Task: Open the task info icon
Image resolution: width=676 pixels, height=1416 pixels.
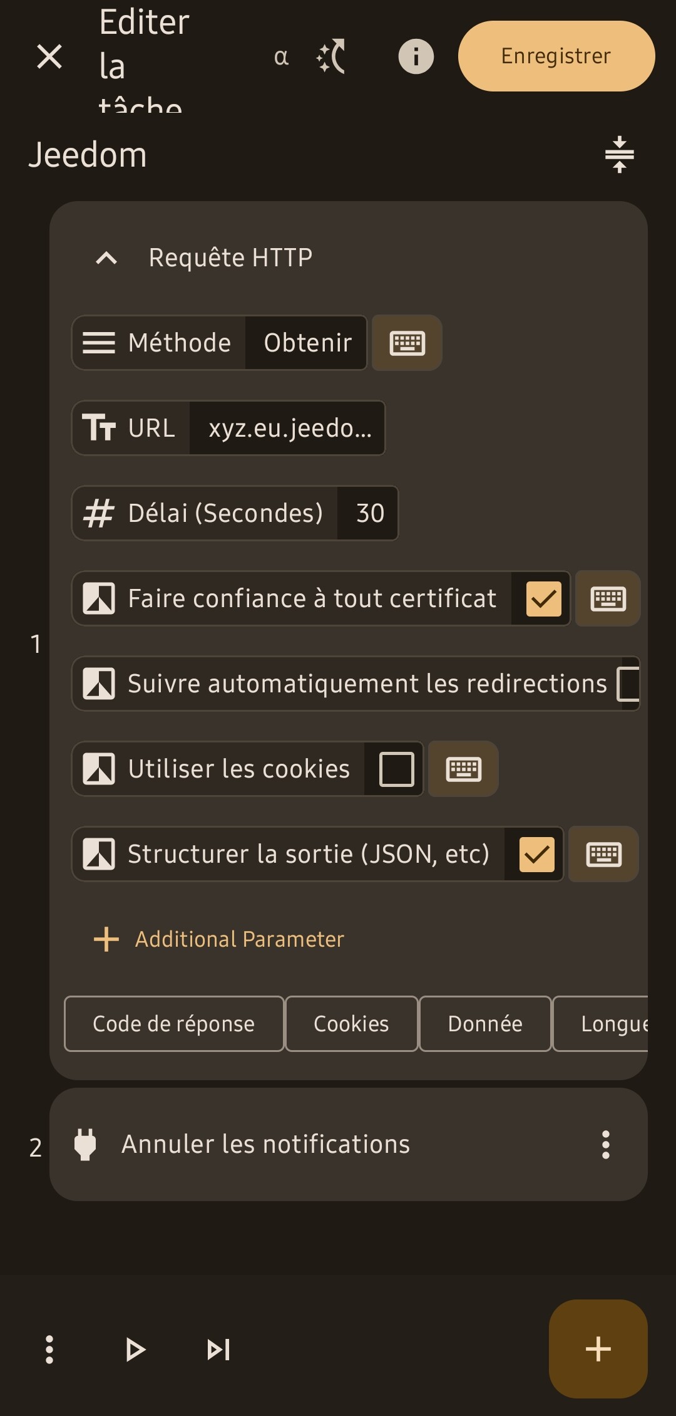Action: tap(416, 56)
